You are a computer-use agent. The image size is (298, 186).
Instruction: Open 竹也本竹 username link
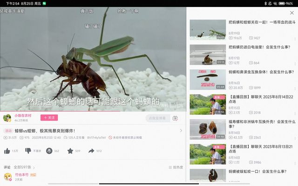(22, 175)
